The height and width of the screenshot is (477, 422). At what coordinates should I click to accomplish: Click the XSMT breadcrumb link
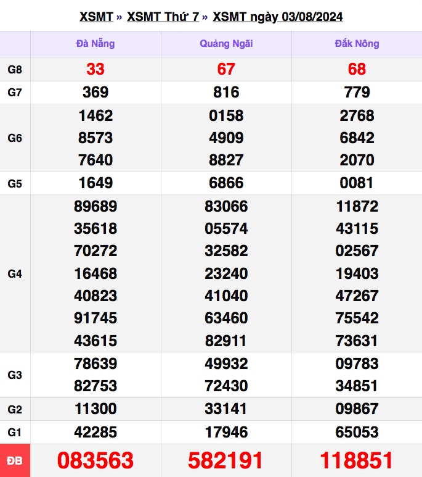pyautogui.click(x=96, y=17)
